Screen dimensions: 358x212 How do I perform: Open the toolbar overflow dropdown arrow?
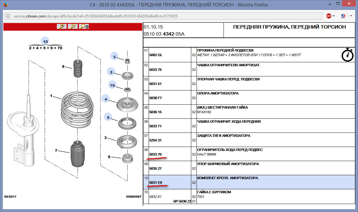pos(351,16)
